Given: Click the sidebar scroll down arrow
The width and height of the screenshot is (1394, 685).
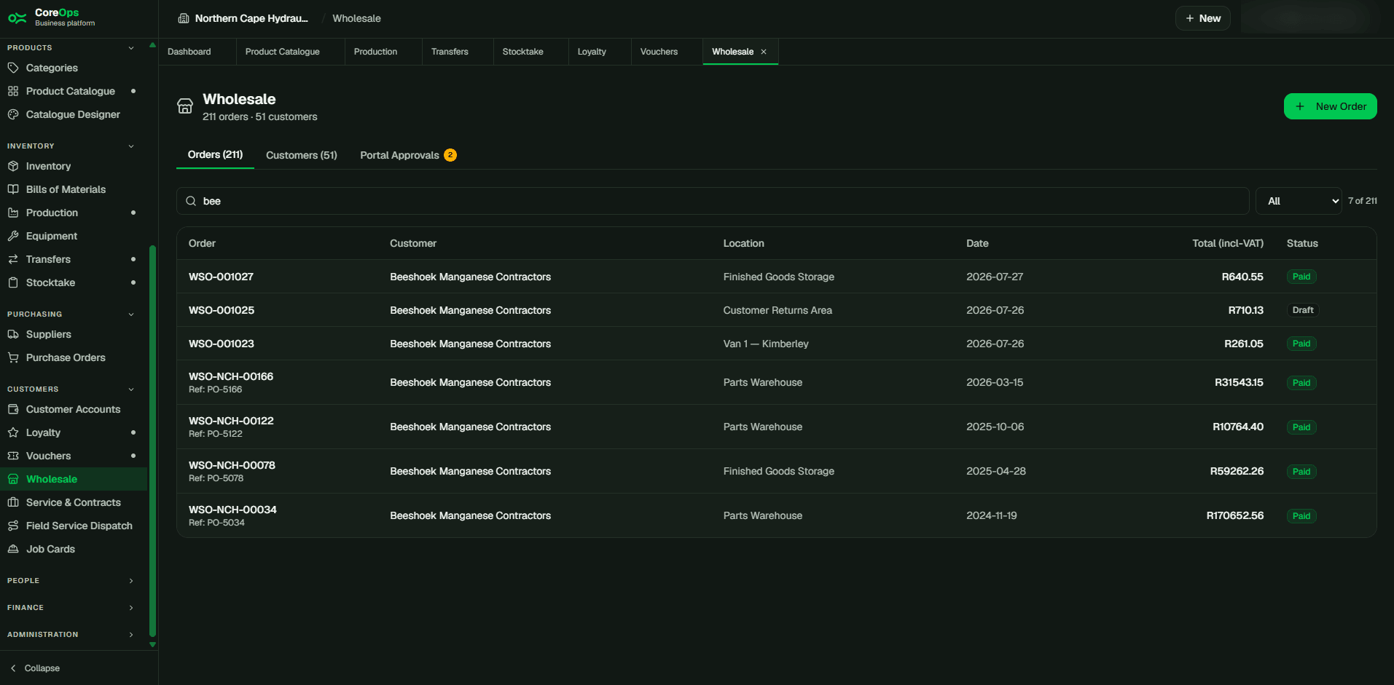Looking at the screenshot, I should [x=152, y=644].
